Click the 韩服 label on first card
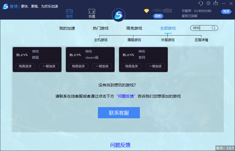Screen dimensions: 235x151 (36, 58)
